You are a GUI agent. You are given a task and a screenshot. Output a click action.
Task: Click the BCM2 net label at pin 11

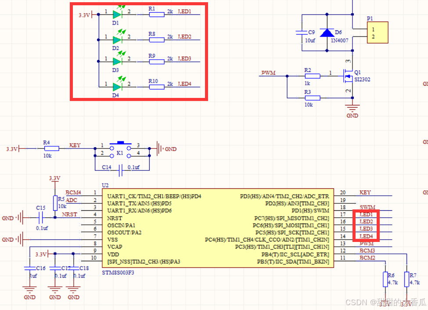click(x=367, y=258)
